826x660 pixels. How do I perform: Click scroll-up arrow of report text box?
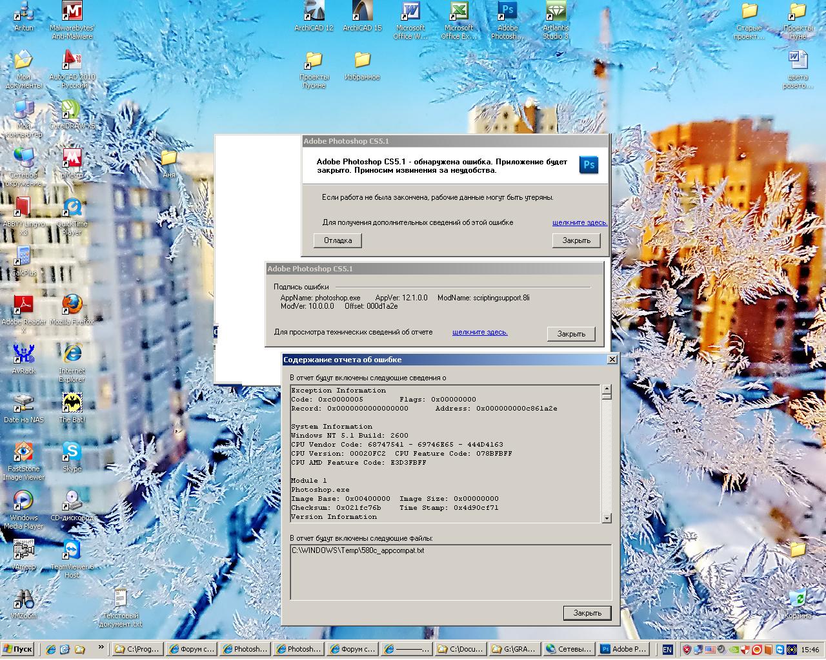coord(607,389)
